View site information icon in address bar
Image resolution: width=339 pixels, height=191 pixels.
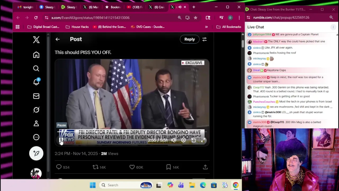47,18
